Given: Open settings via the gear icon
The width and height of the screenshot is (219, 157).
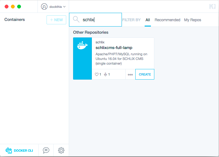Looking at the screenshot, I should tap(61, 150).
